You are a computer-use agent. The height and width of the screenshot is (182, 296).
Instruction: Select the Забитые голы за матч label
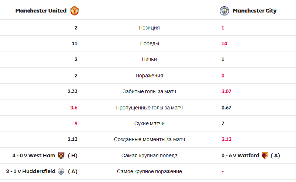[149, 91]
